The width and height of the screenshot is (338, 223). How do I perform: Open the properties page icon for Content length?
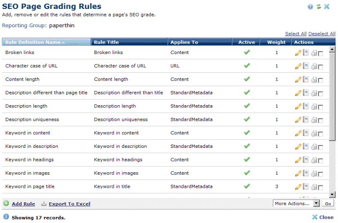(306, 79)
